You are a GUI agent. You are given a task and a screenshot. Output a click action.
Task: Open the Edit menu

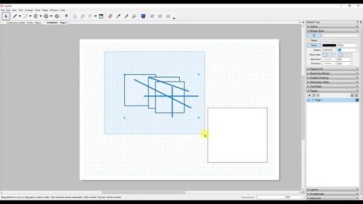click(x=8, y=10)
